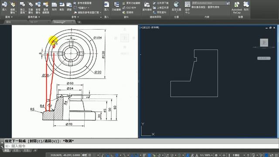Click Download from Source (從來源下載)
The width and height of the screenshot is (279, 157).
click(x=161, y=3)
